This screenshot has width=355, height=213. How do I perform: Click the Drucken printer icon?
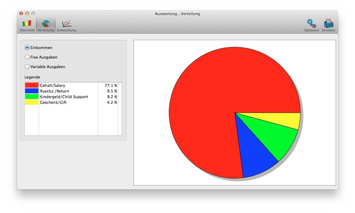coord(329,24)
